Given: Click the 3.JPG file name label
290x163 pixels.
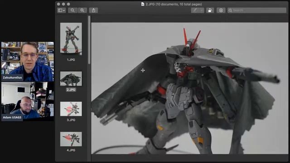Looking at the screenshot, I should (71, 120).
